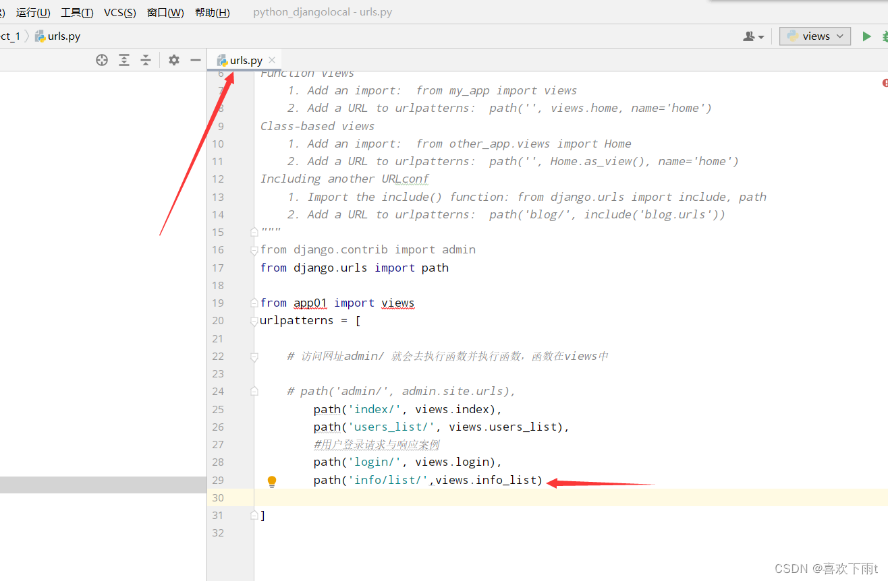Click the 访问网址admin/ comment line

[x=448, y=356]
